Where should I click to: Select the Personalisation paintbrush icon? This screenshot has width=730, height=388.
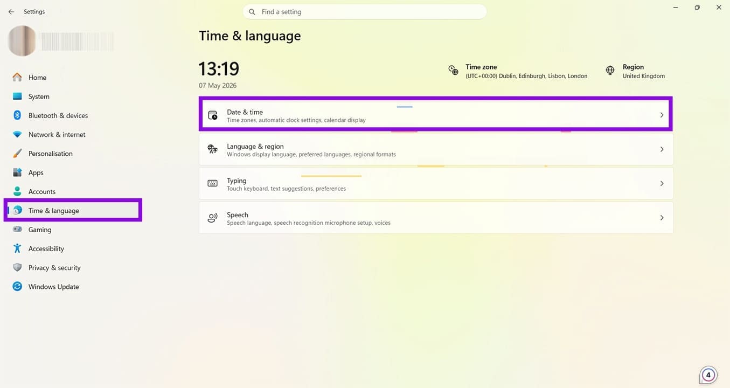[17, 154]
